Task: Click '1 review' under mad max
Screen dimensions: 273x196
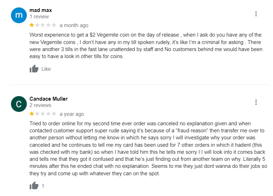Action: point(39,17)
